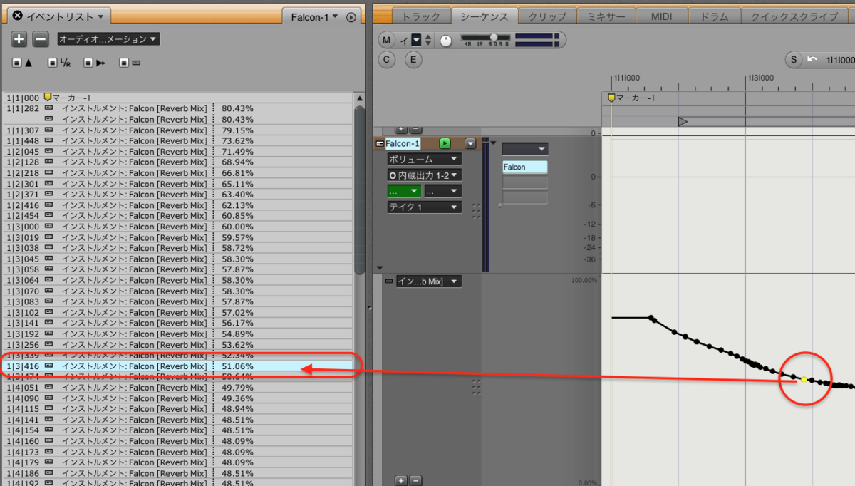Screen dimensions: 855x486
Task: Open the ドラム tab
Action: coord(715,16)
